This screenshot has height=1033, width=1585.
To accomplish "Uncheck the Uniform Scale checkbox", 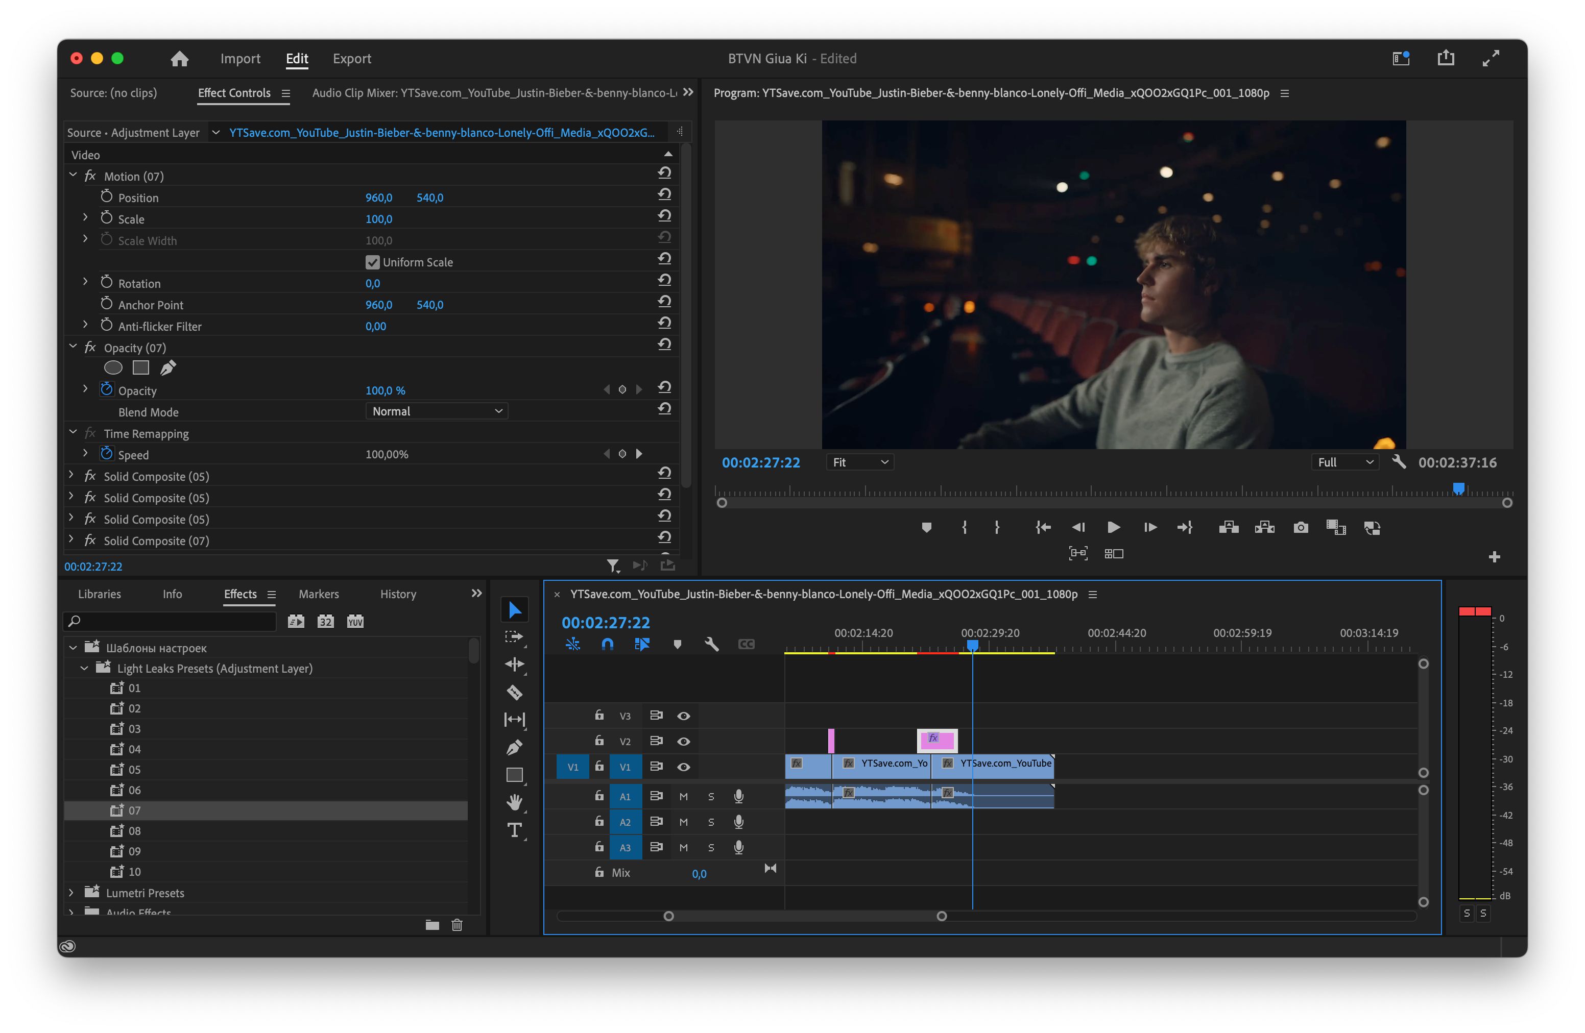I will pos(372,262).
